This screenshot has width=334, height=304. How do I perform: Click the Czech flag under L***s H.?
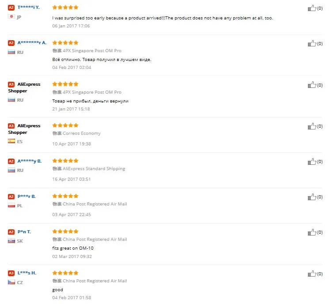point(11,282)
